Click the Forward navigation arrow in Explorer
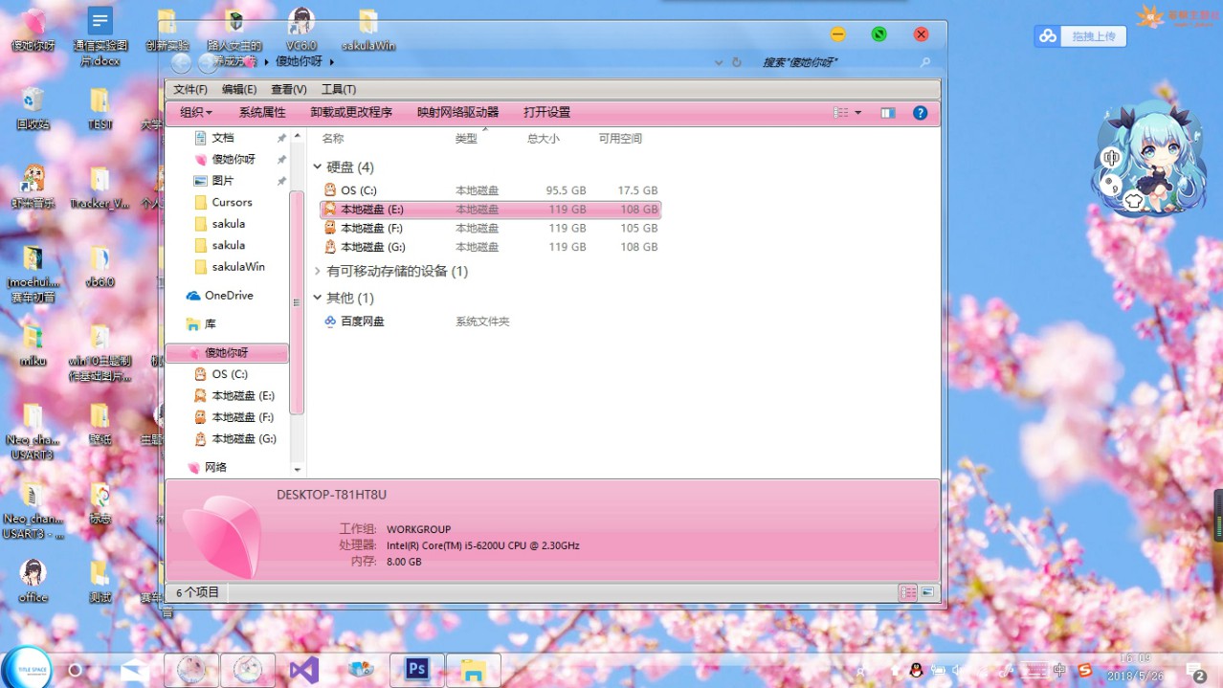This screenshot has height=688, width=1223. [208, 63]
